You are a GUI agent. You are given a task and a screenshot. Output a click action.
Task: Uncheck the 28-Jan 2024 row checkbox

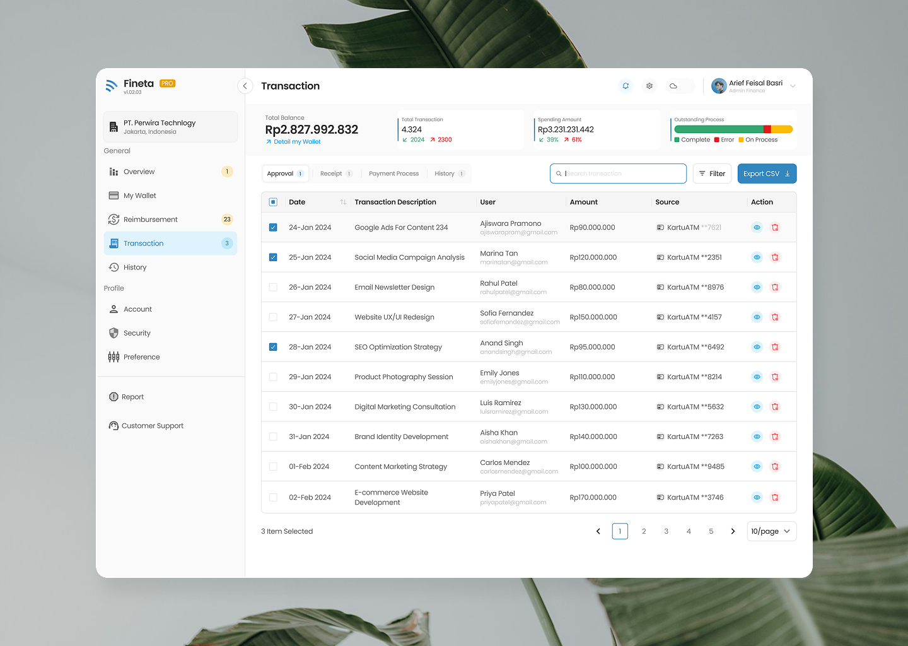(x=273, y=347)
